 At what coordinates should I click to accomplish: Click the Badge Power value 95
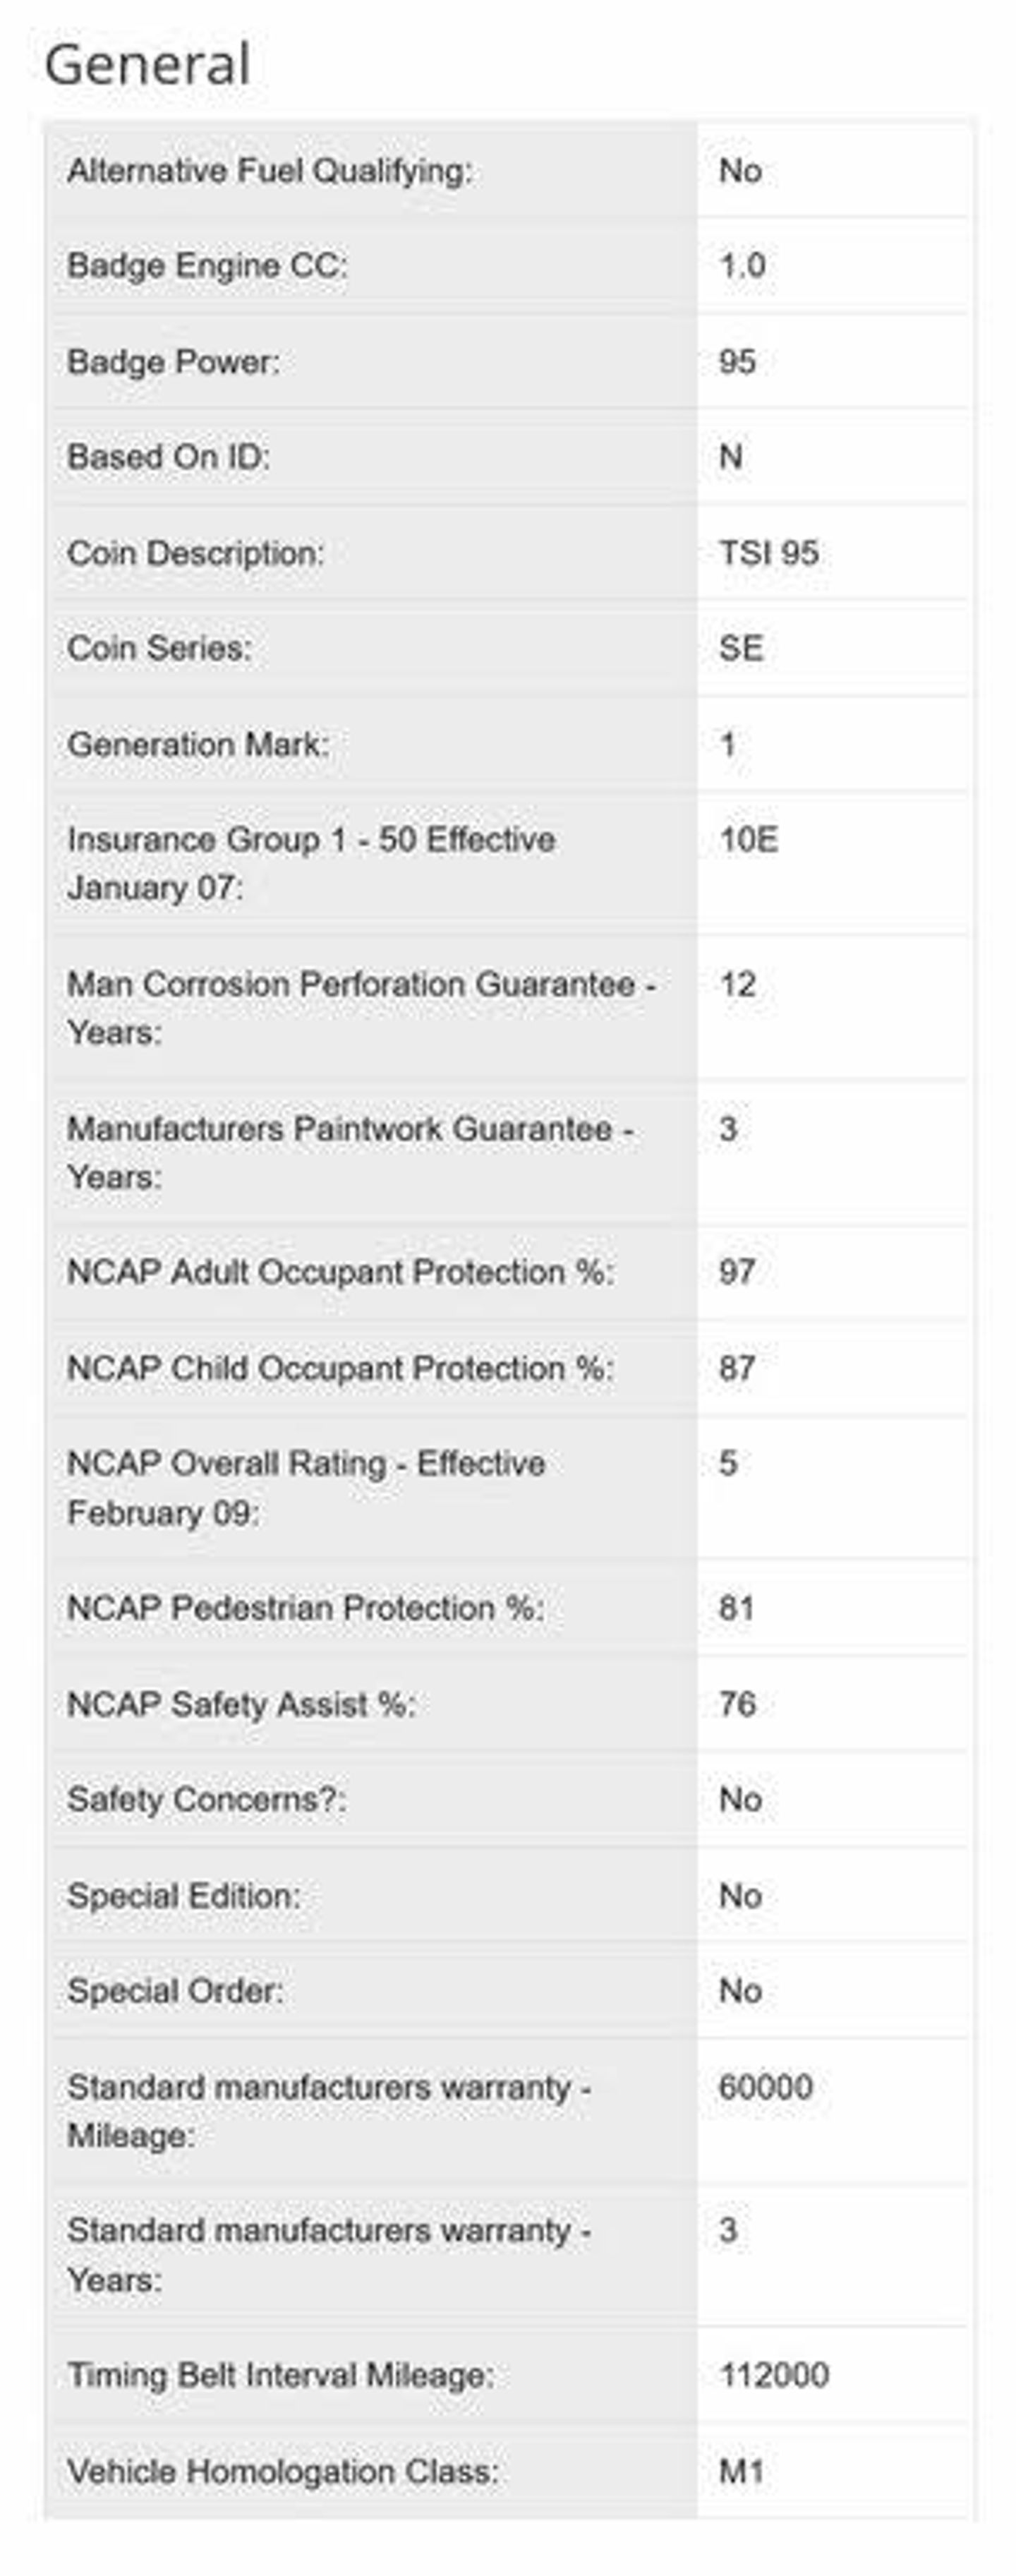tap(737, 362)
